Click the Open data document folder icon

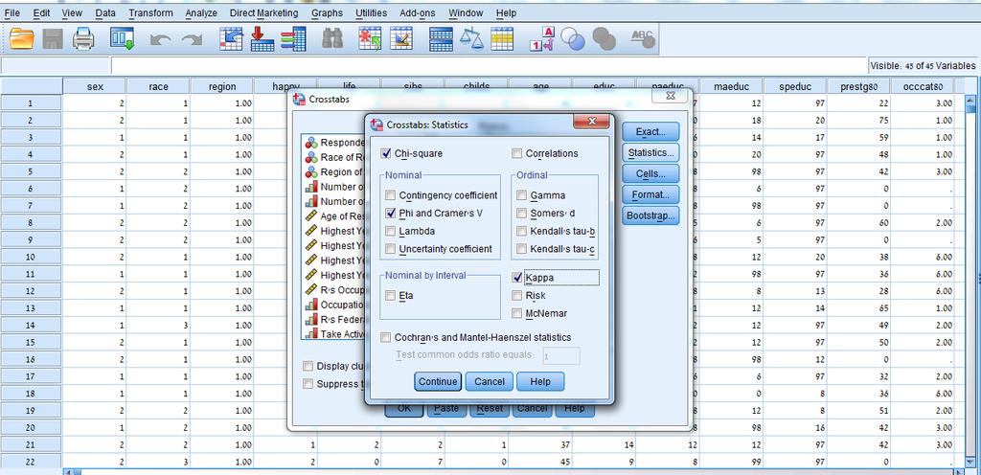click(x=22, y=38)
